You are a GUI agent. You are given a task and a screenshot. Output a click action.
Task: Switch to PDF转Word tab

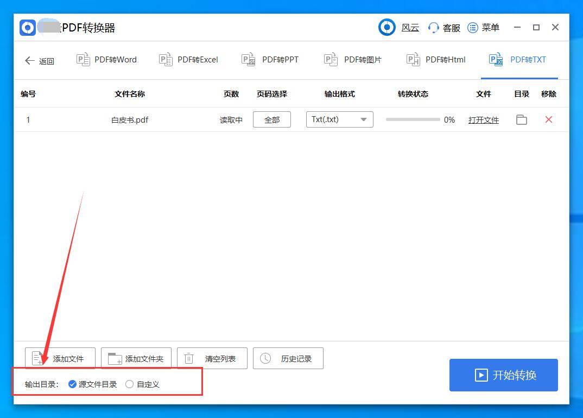coord(107,60)
